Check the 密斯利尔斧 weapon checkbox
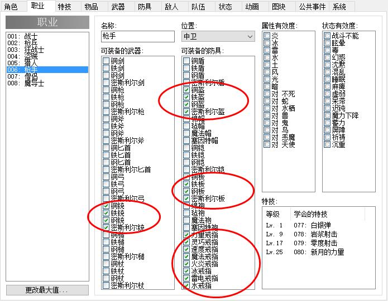Viewport: 388px width, 301px height. point(106,140)
